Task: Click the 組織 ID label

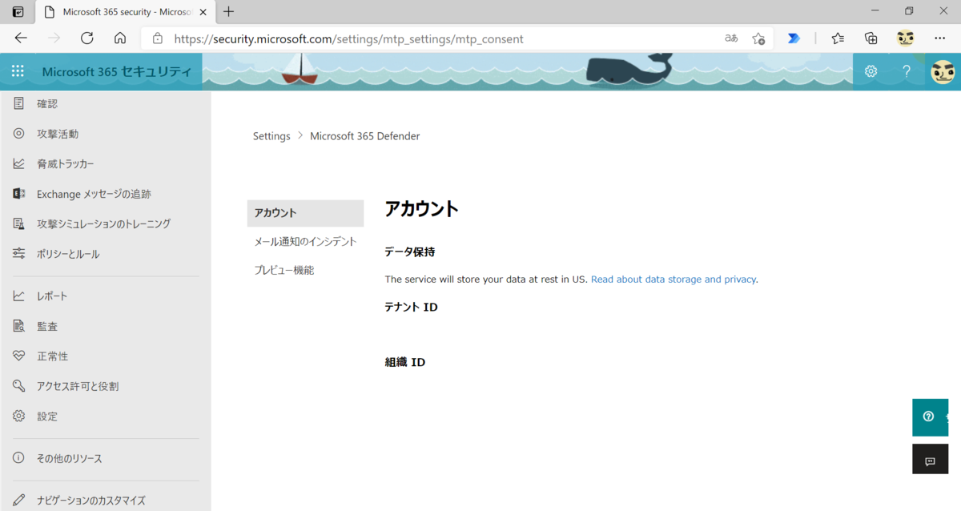Action: 405,362
